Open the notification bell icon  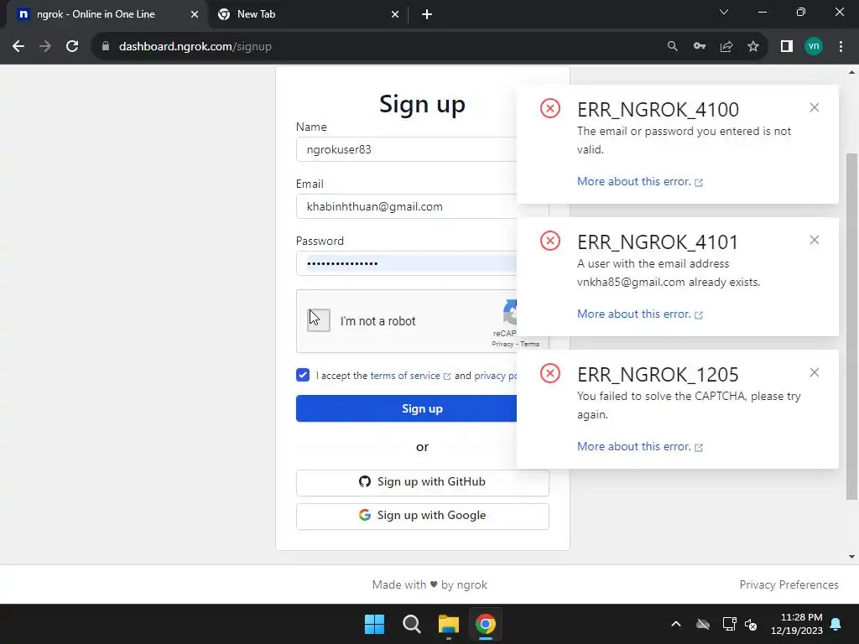[x=836, y=624]
